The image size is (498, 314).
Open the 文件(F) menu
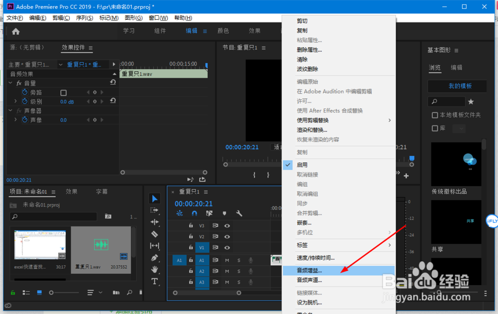click(x=14, y=18)
